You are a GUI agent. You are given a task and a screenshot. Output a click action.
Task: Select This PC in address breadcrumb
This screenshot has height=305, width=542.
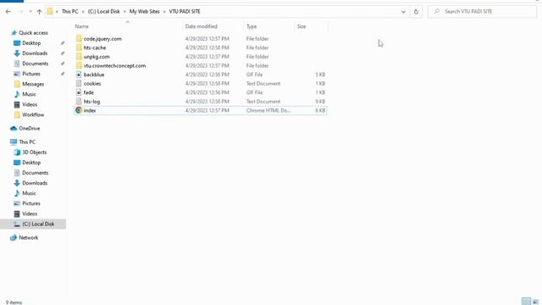point(69,11)
